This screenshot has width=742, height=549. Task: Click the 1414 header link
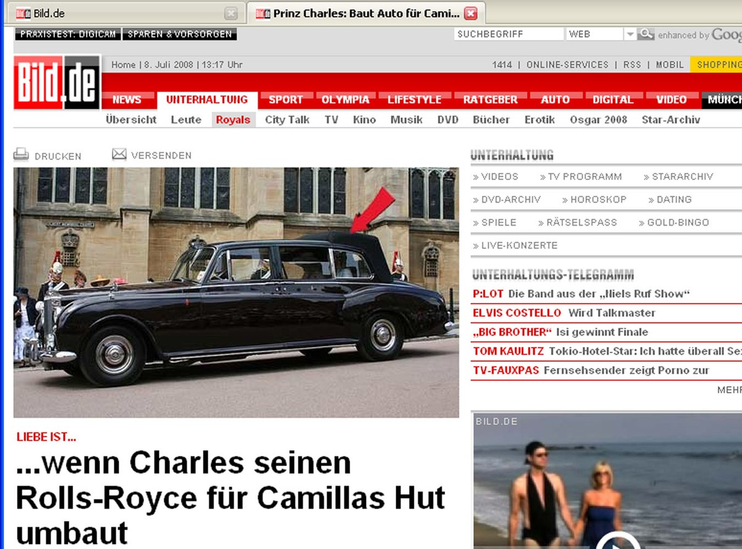pyautogui.click(x=502, y=64)
